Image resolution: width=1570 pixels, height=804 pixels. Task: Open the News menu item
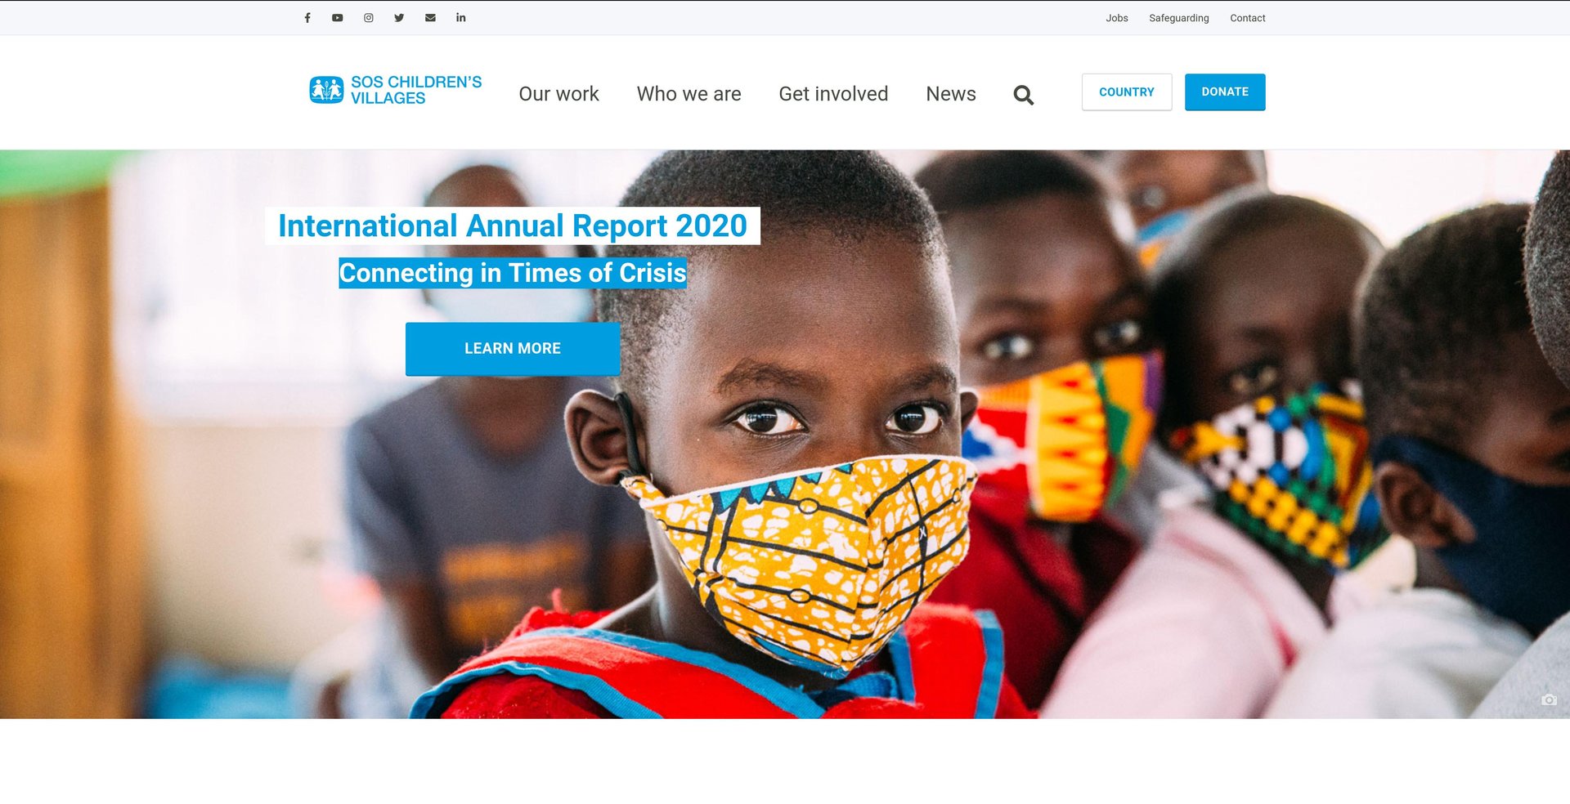(951, 94)
